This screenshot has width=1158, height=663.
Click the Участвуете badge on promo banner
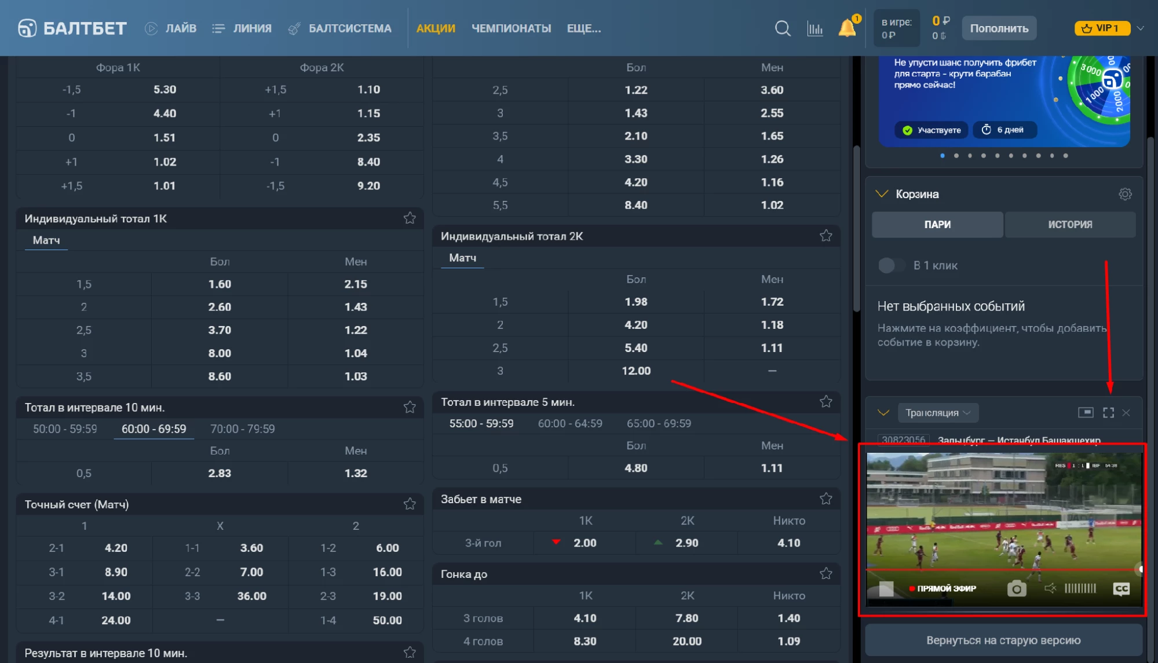click(x=932, y=130)
